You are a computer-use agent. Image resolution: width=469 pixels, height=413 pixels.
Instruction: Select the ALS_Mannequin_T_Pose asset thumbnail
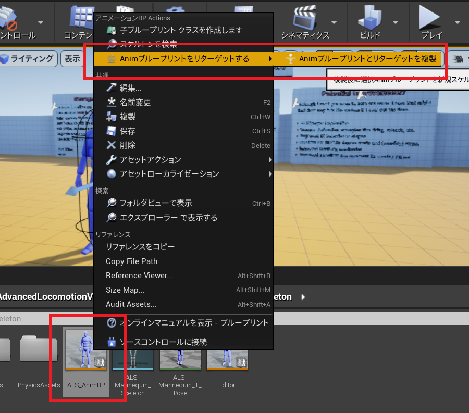click(180, 360)
